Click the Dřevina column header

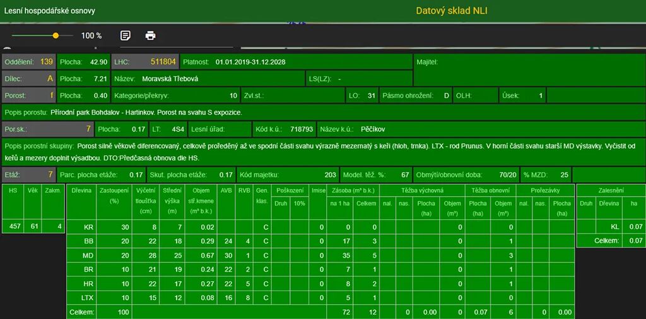tap(81, 189)
